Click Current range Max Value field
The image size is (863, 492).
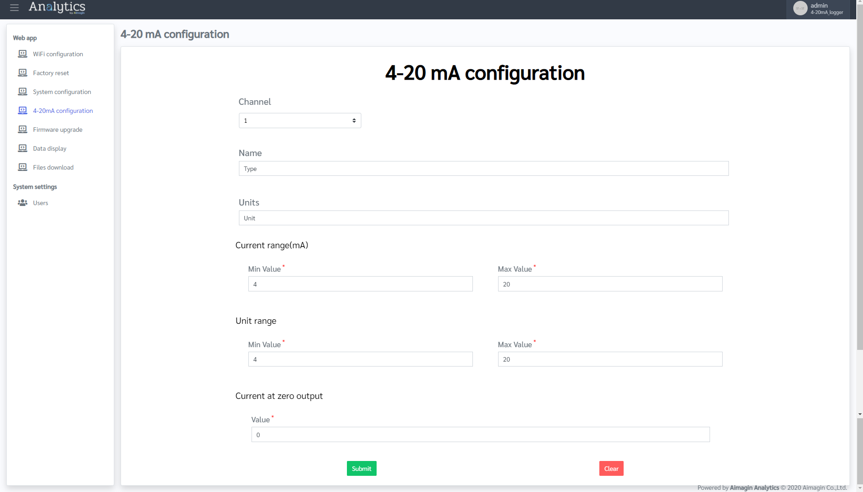click(610, 284)
